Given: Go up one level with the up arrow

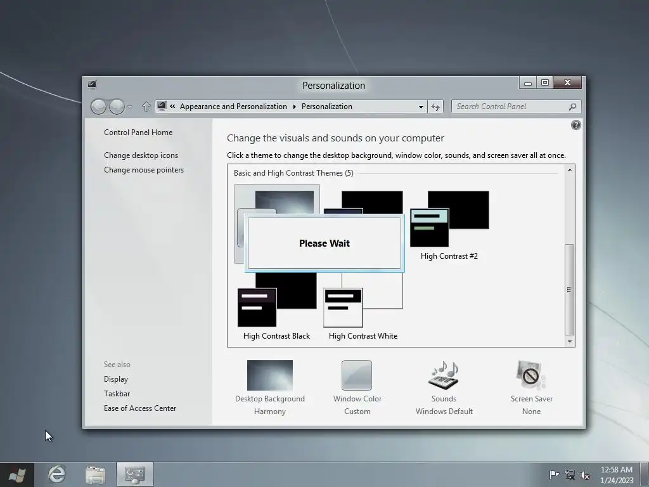Looking at the screenshot, I should 146,107.
